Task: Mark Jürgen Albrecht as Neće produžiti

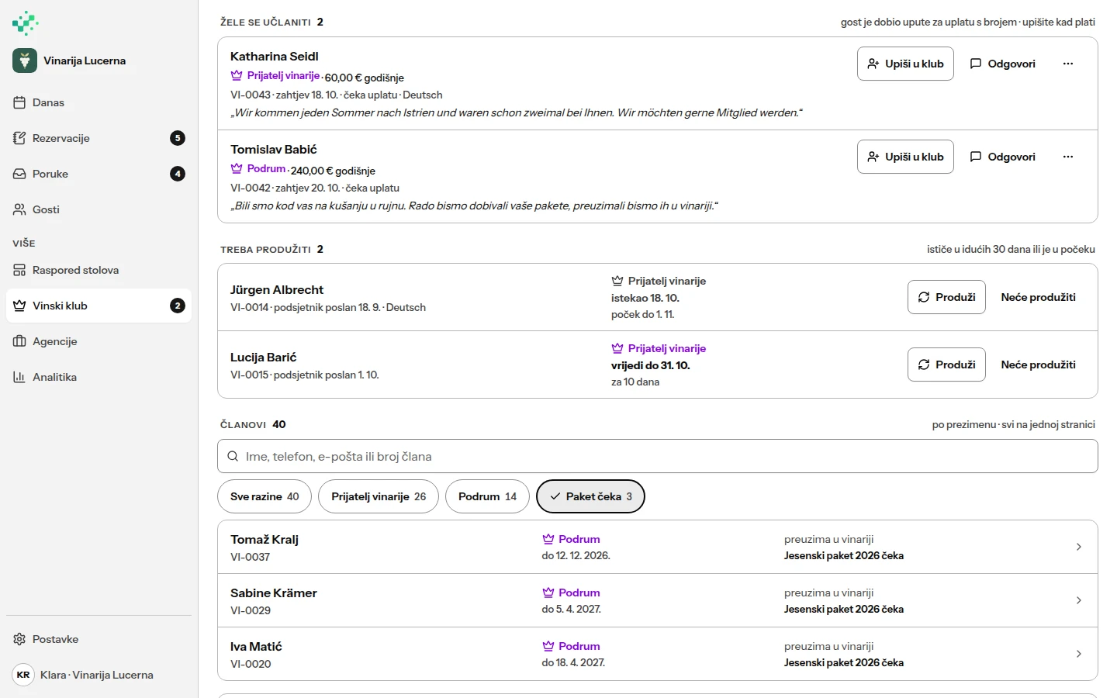Action: click(x=1039, y=297)
